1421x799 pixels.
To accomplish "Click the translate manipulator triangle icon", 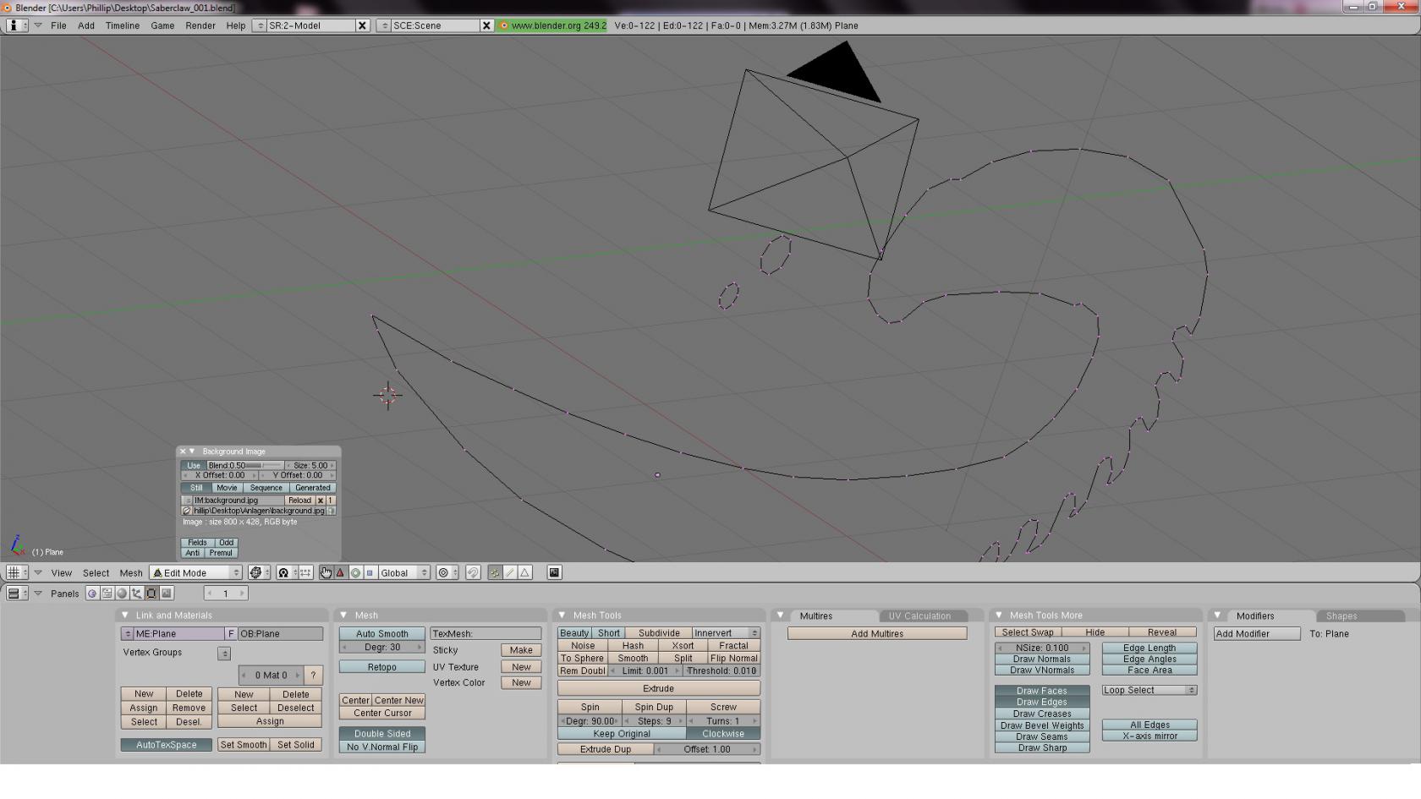I will (340, 573).
